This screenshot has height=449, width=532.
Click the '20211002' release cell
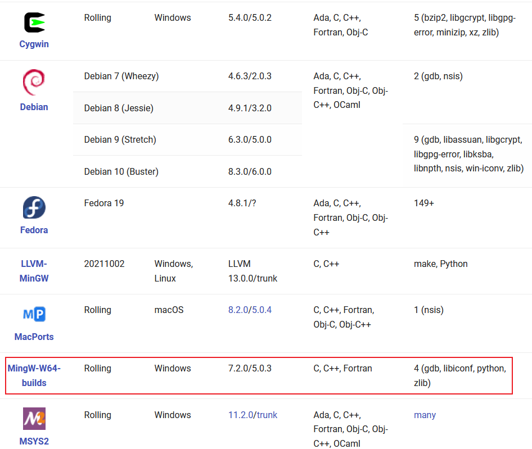click(104, 264)
